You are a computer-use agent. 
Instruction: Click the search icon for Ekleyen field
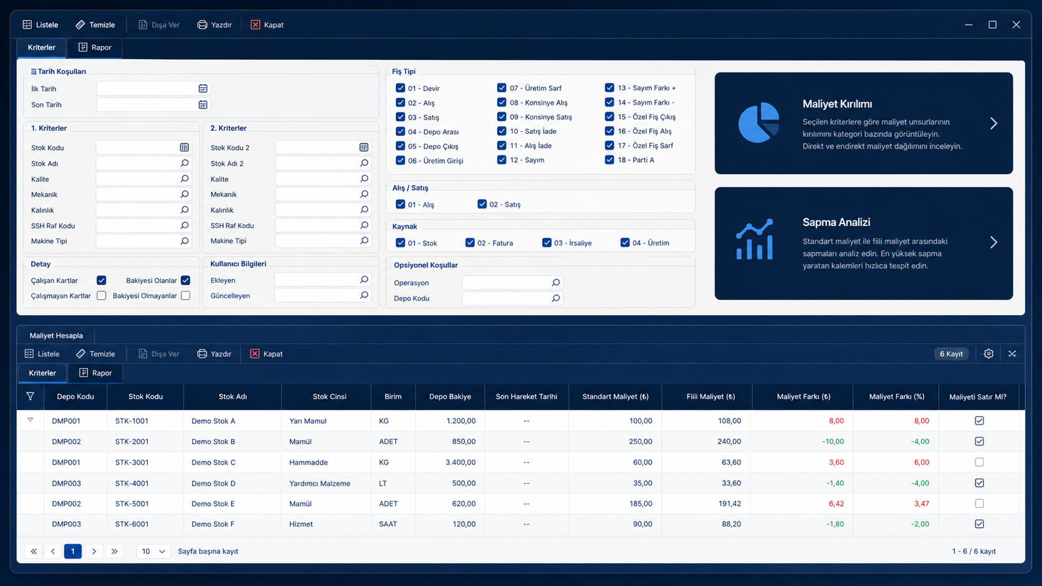(x=364, y=280)
